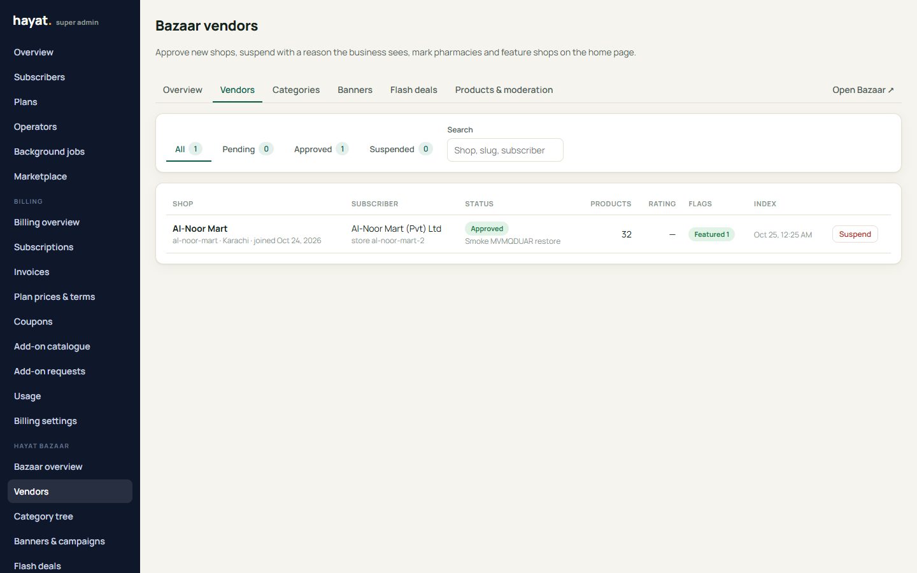Viewport: 917px width, 573px height.
Task: Open Al-Noor Mart shop row
Action: pos(200,229)
